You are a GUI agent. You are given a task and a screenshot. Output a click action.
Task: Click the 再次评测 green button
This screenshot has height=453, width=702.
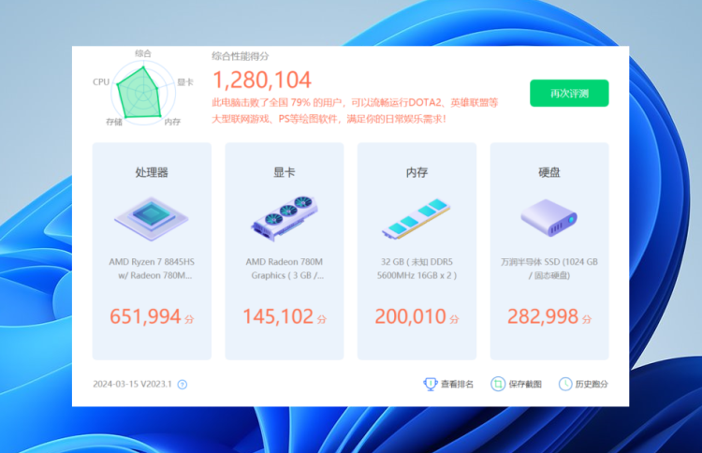pos(569,93)
